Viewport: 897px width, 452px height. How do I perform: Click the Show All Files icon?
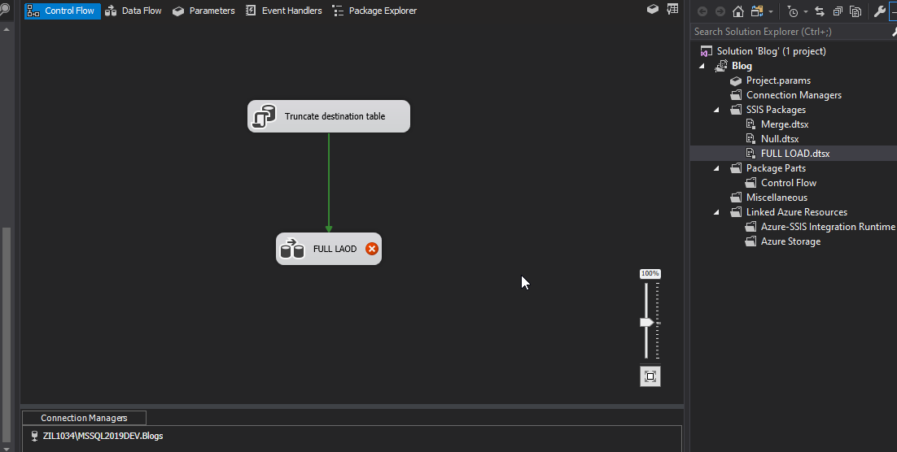(x=855, y=11)
